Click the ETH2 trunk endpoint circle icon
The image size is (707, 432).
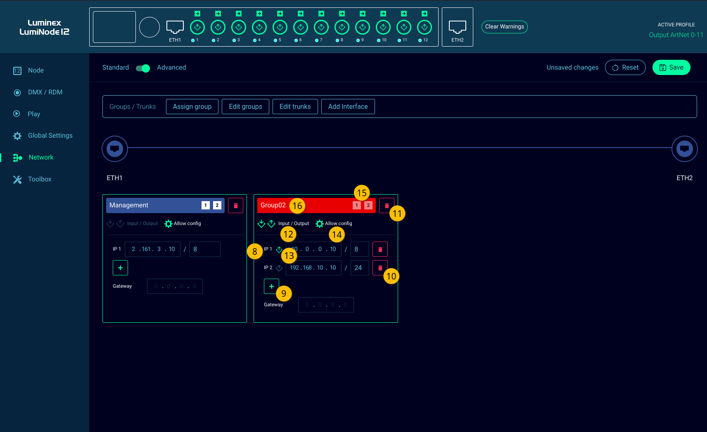[x=684, y=149]
